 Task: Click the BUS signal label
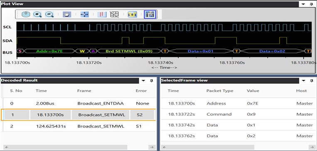[x=7, y=53]
